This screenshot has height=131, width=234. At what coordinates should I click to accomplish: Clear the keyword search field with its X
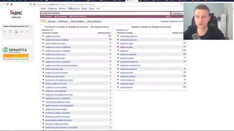169,13
